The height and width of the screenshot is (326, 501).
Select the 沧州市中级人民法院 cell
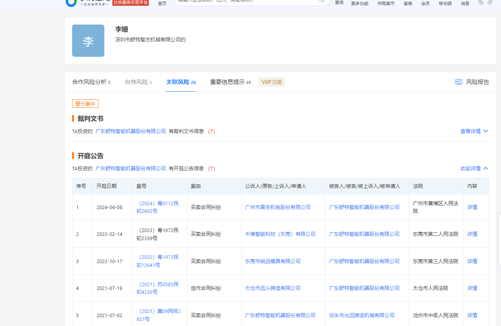435,315
